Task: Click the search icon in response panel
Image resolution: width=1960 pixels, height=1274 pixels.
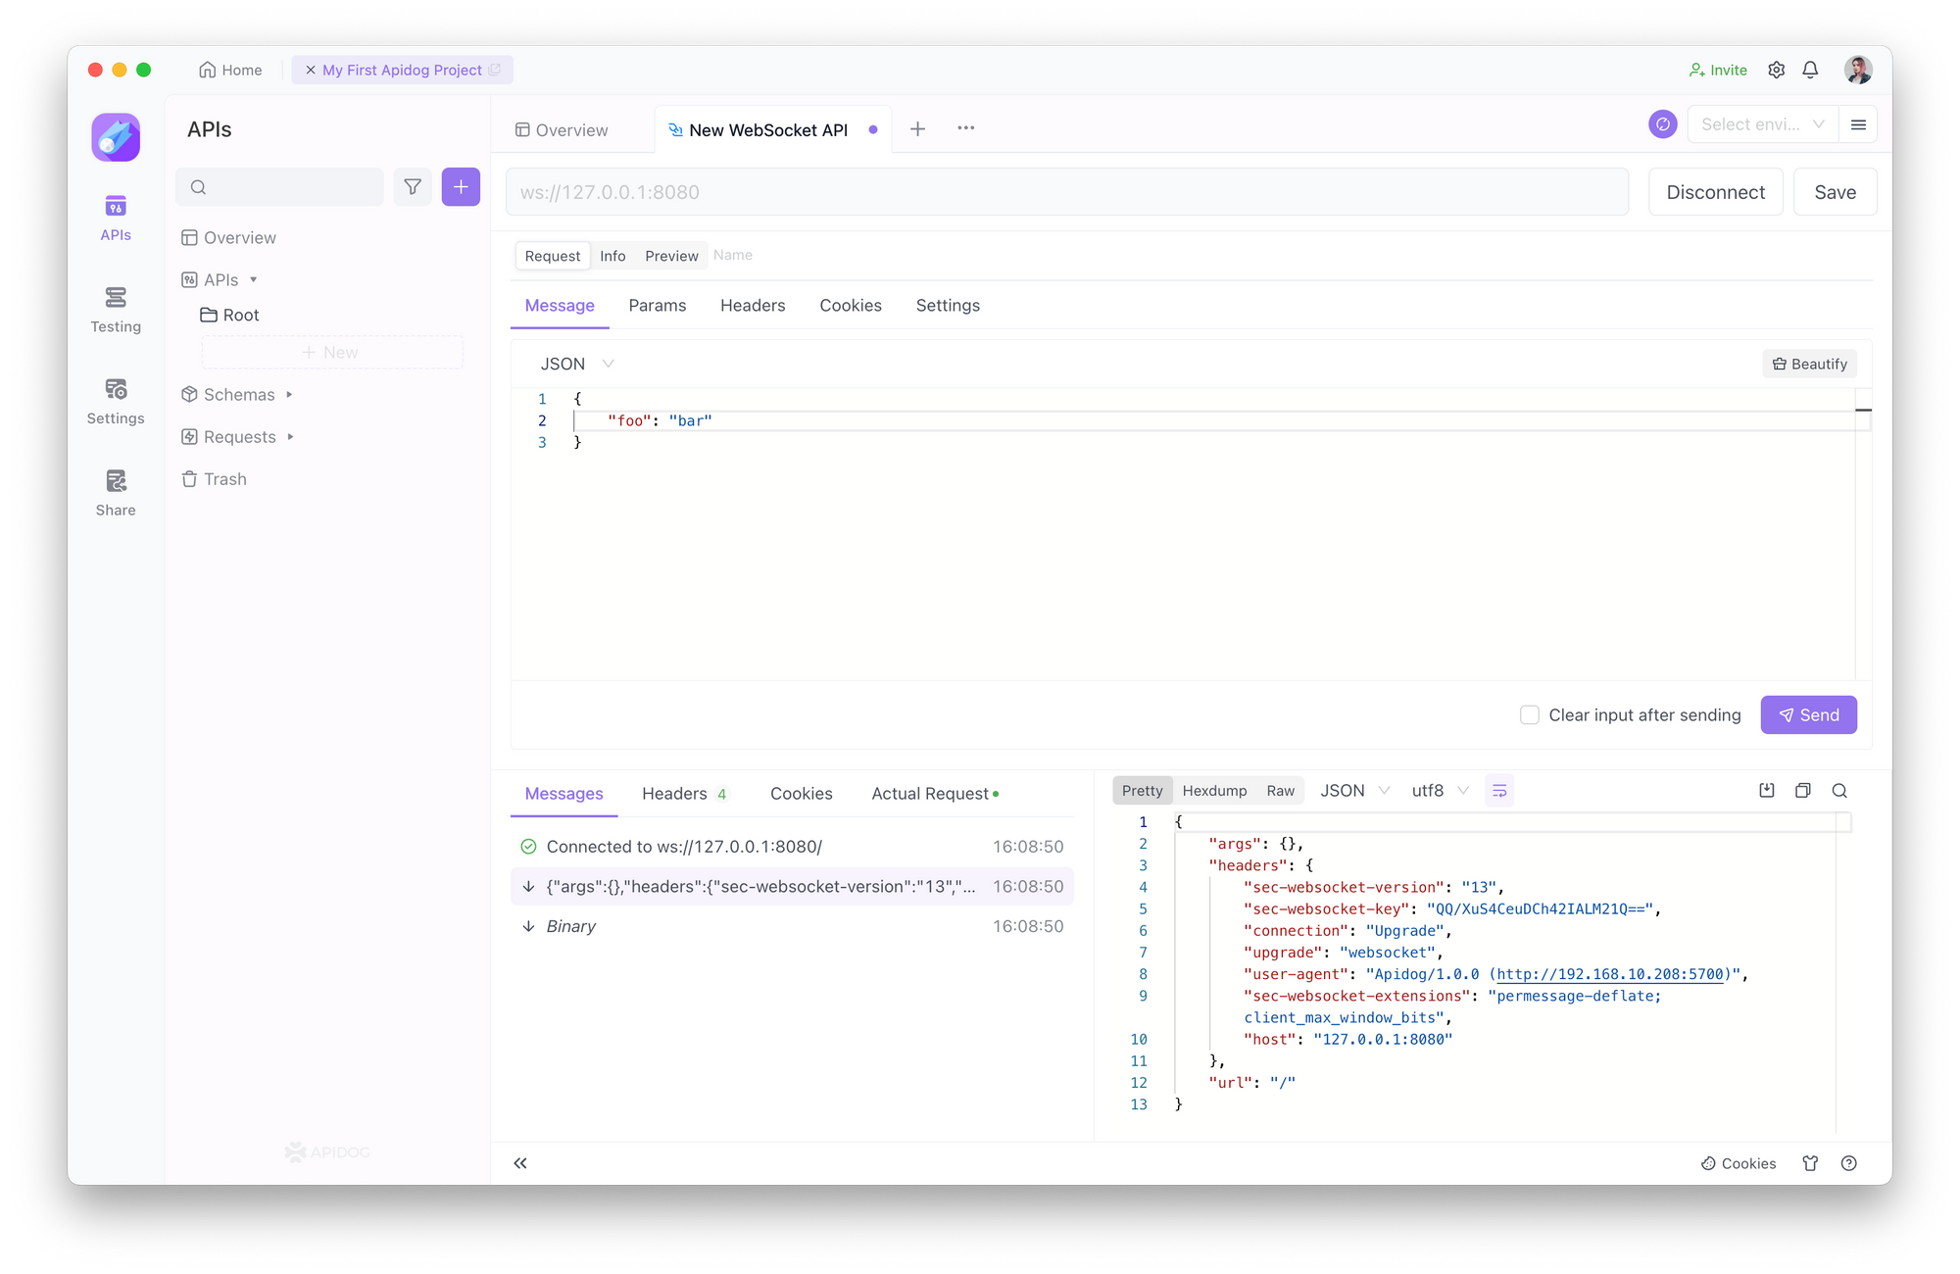Action: (x=1840, y=790)
